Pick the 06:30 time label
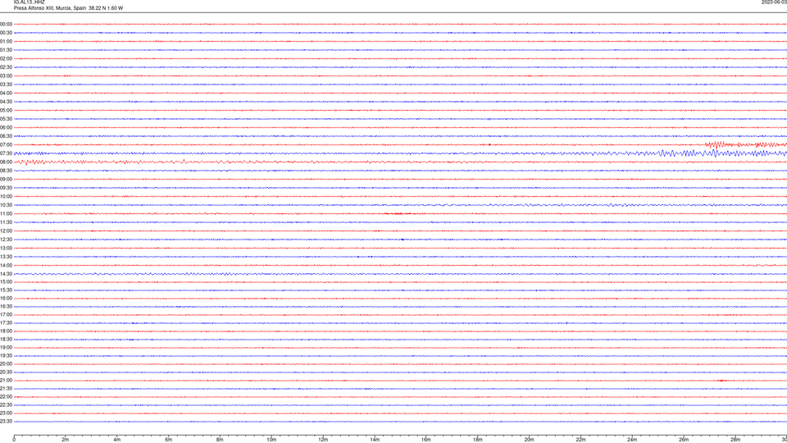The width and height of the screenshot is (787, 443). (x=6, y=136)
